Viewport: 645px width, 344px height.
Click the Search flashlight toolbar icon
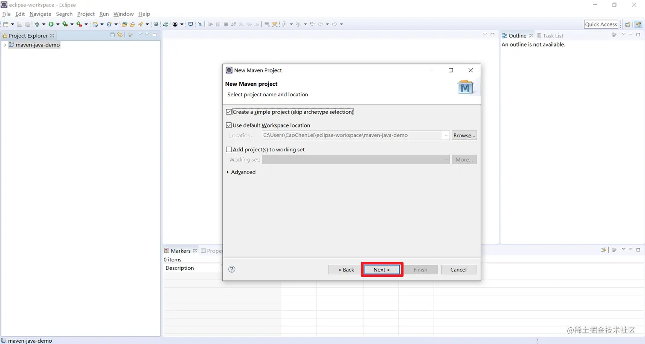pyautogui.click(x=140, y=24)
